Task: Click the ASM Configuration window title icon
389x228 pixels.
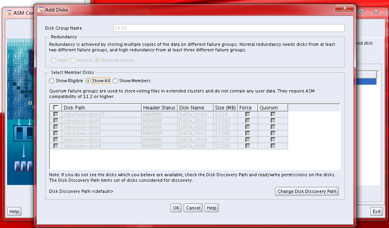Action: tap(9, 13)
